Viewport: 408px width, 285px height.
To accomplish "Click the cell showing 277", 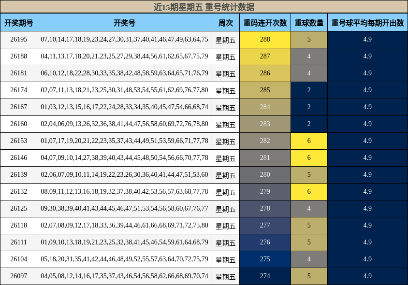I will [265, 226].
